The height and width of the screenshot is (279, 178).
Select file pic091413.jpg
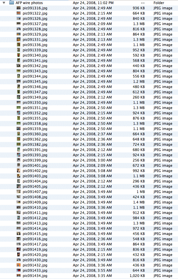[x=35, y=223]
